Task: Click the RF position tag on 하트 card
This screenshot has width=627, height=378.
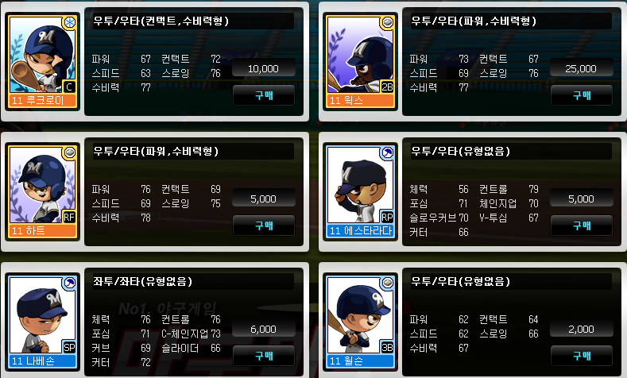Action: click(x=69, y=217)
